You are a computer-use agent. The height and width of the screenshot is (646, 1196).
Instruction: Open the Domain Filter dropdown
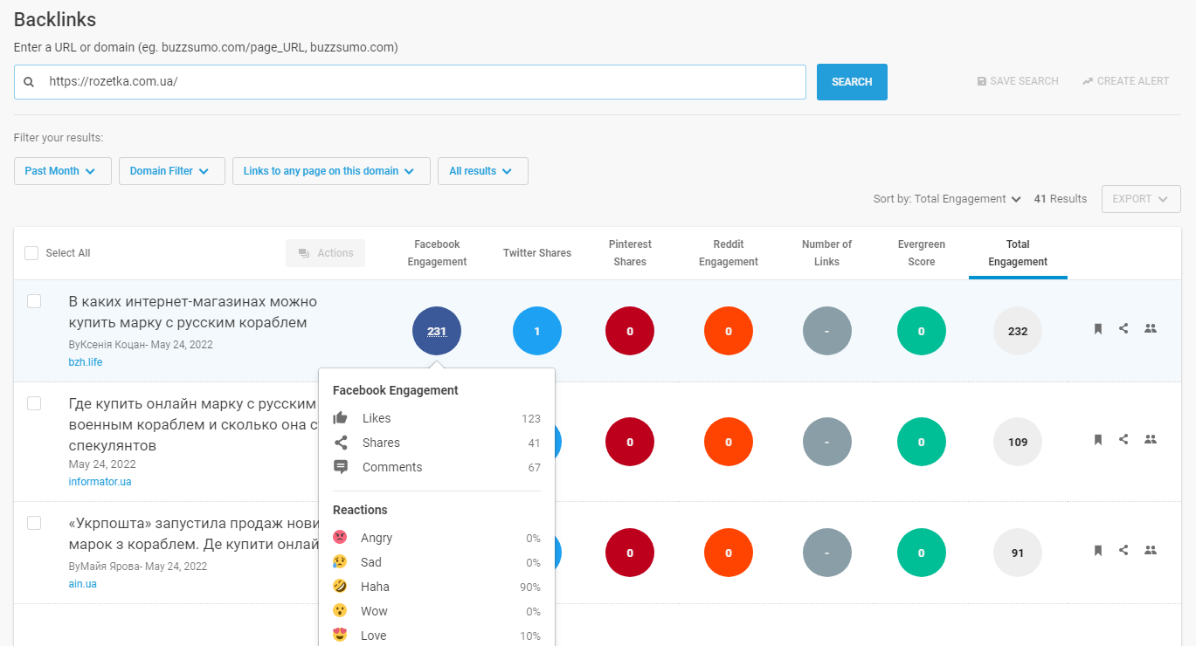pos(172,171)
